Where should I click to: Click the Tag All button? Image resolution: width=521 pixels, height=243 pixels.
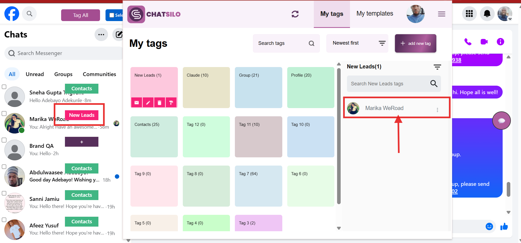pos(81,15)
